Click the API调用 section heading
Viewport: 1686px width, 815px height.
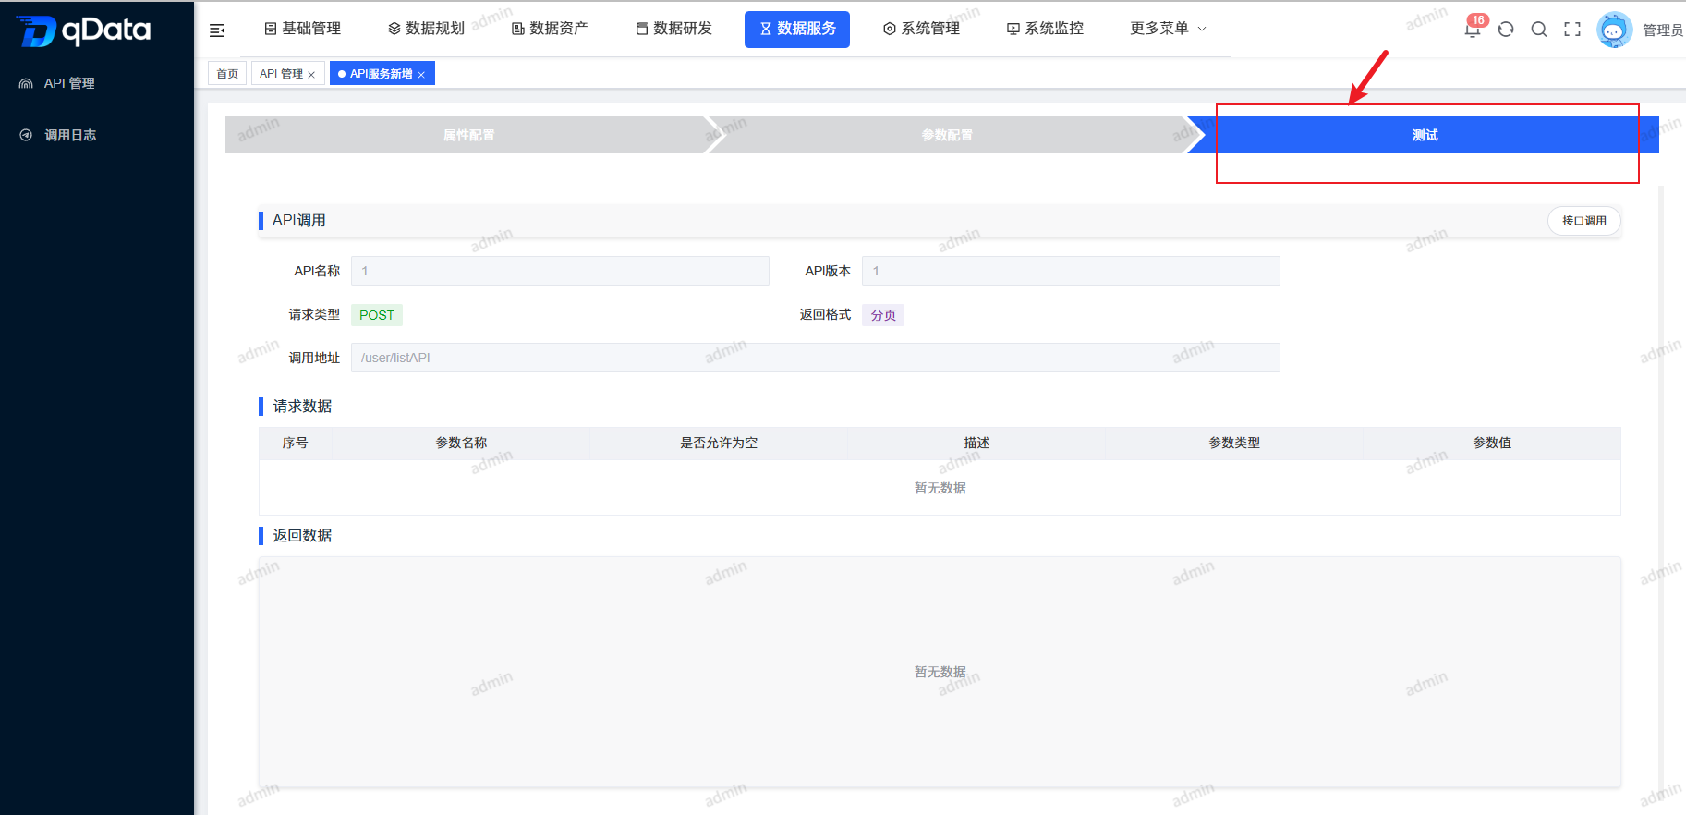[298, 221]
